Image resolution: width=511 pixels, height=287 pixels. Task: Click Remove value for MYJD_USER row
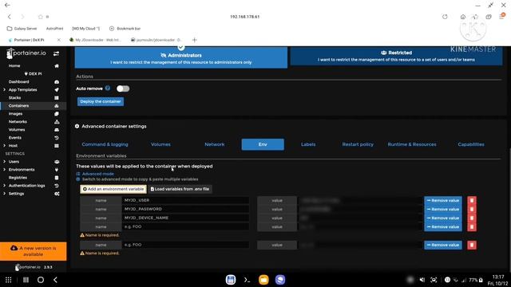[x=443, y=200]
